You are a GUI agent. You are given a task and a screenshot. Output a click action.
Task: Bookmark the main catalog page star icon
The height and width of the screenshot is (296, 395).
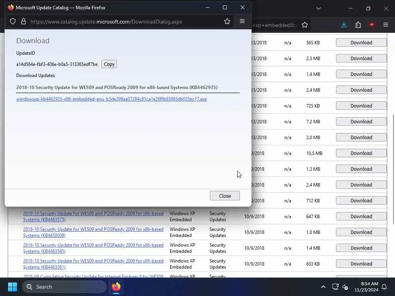tap(305, 25)
